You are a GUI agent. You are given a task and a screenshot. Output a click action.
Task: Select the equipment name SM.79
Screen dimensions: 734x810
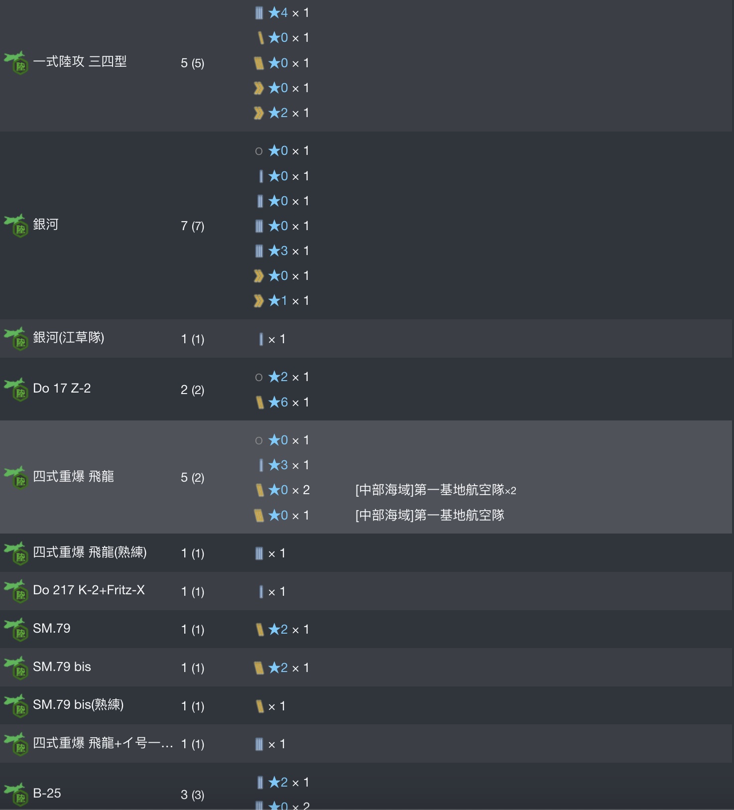click(x=52, y=628)
